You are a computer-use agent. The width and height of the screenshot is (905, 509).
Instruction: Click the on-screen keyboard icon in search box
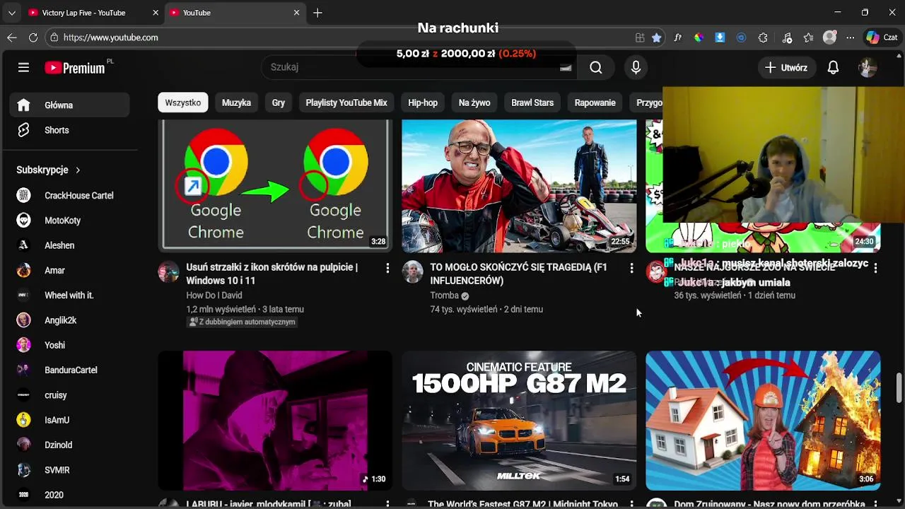pos(566,68)
